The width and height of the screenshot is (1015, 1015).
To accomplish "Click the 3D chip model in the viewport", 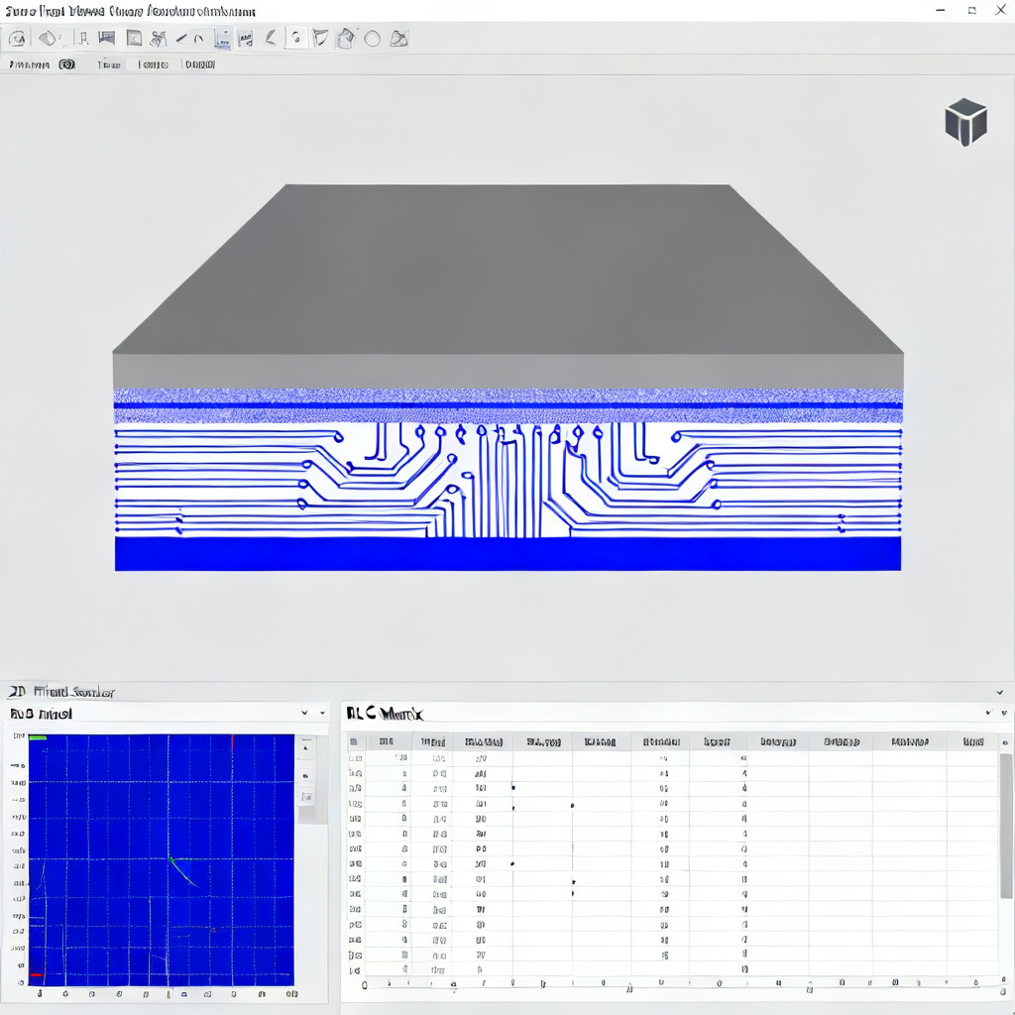I will (x=508, y=378).
